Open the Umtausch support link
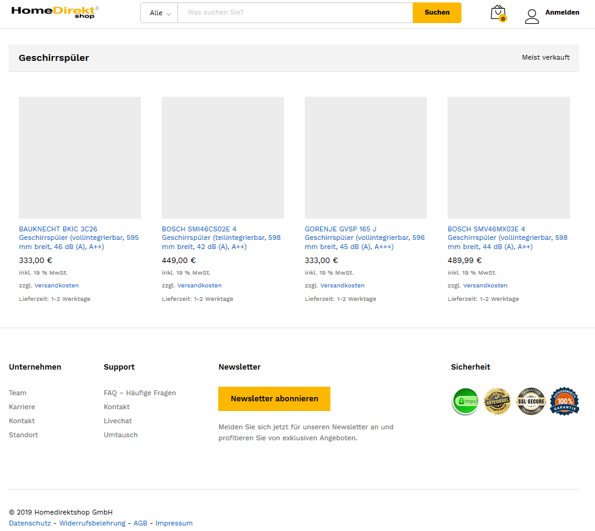Image resolution: width=595 pixels, height=531 pixels. pyautogui.click(x=121, y=435)
